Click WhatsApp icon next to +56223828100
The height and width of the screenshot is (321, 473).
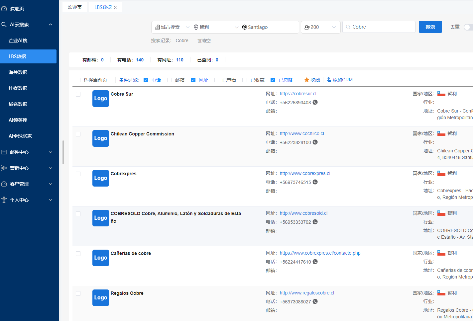[x=315, y=142]
